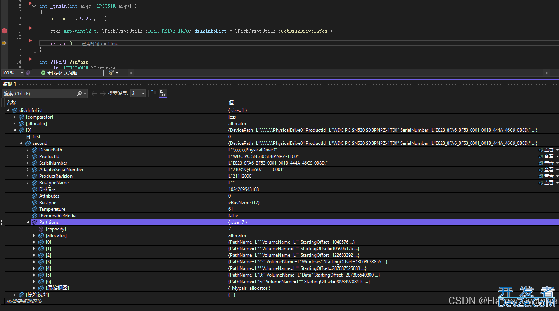Click the cube icon of diskInfoList variable
This screenshot has width=559, height=311.
15,110
